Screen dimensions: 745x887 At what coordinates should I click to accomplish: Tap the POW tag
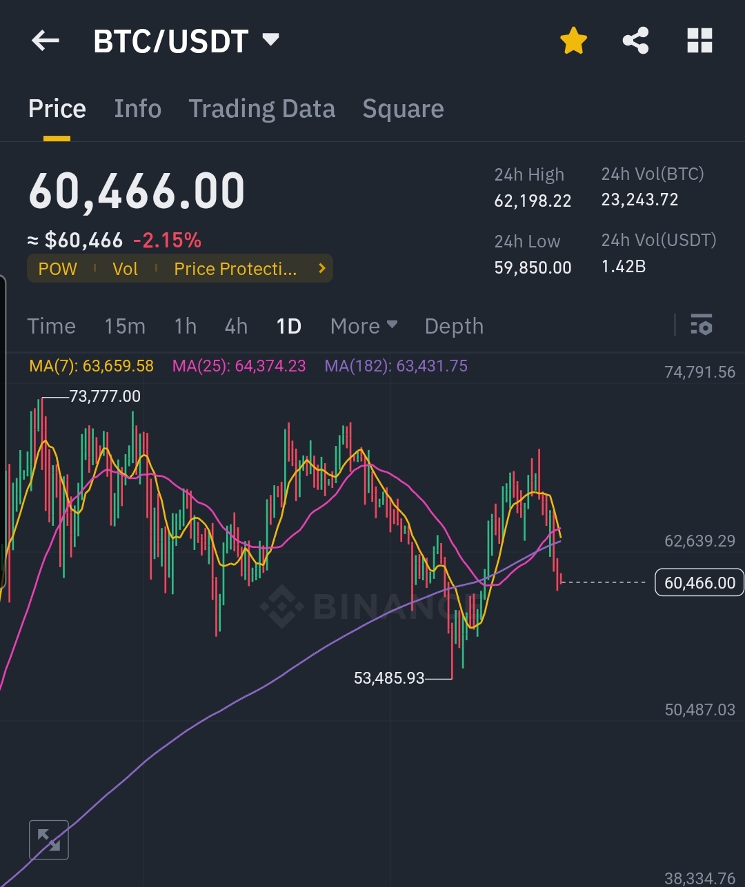pos(58,269)
